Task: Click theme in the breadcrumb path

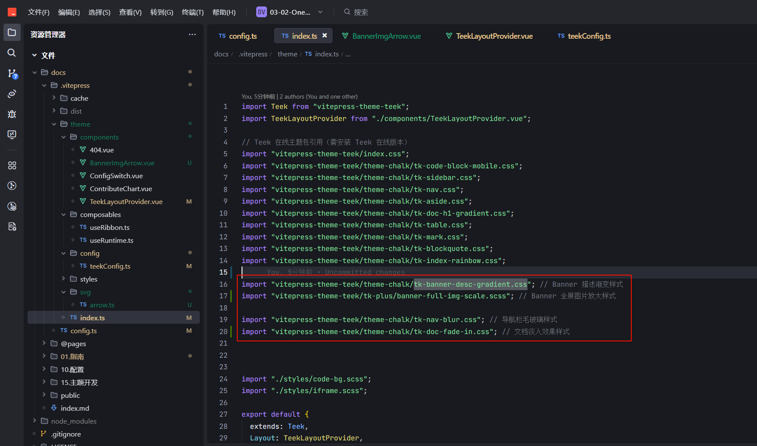Action: (287, 54)
